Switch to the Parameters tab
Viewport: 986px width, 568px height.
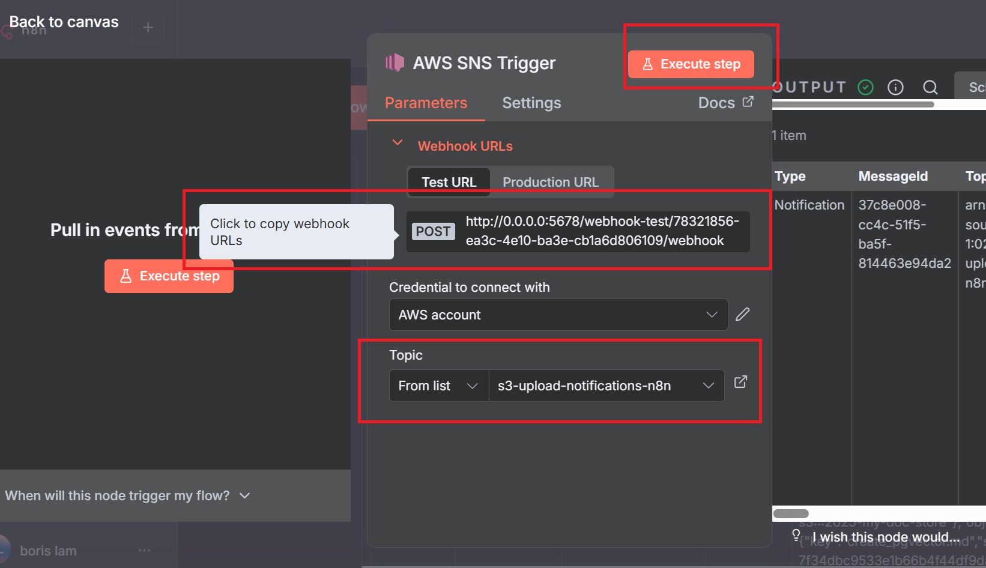426,103
